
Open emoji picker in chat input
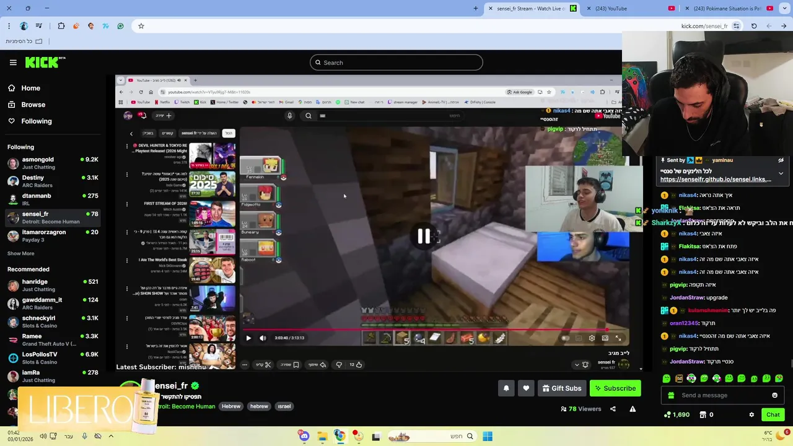(774, 395)
